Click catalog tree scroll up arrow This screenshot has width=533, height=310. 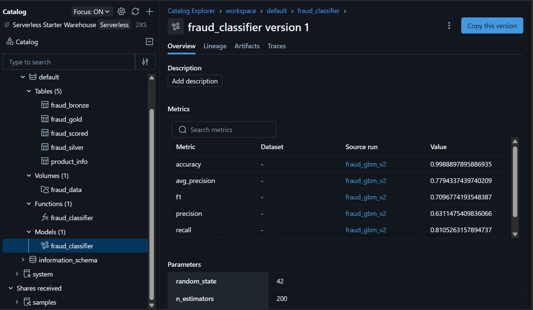pyautogui.click(x=152, y=78)
